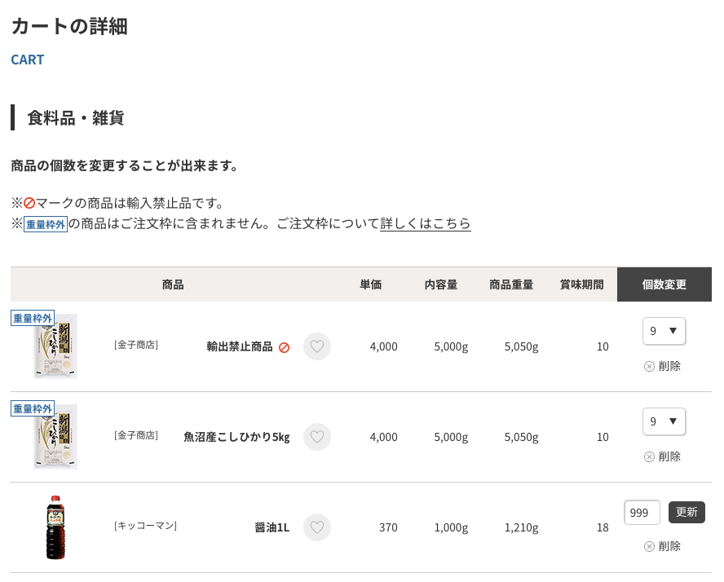724x582 pixels.
Task: Delete the 輸出禁止商品 row from cart
Action: point(662,366)
